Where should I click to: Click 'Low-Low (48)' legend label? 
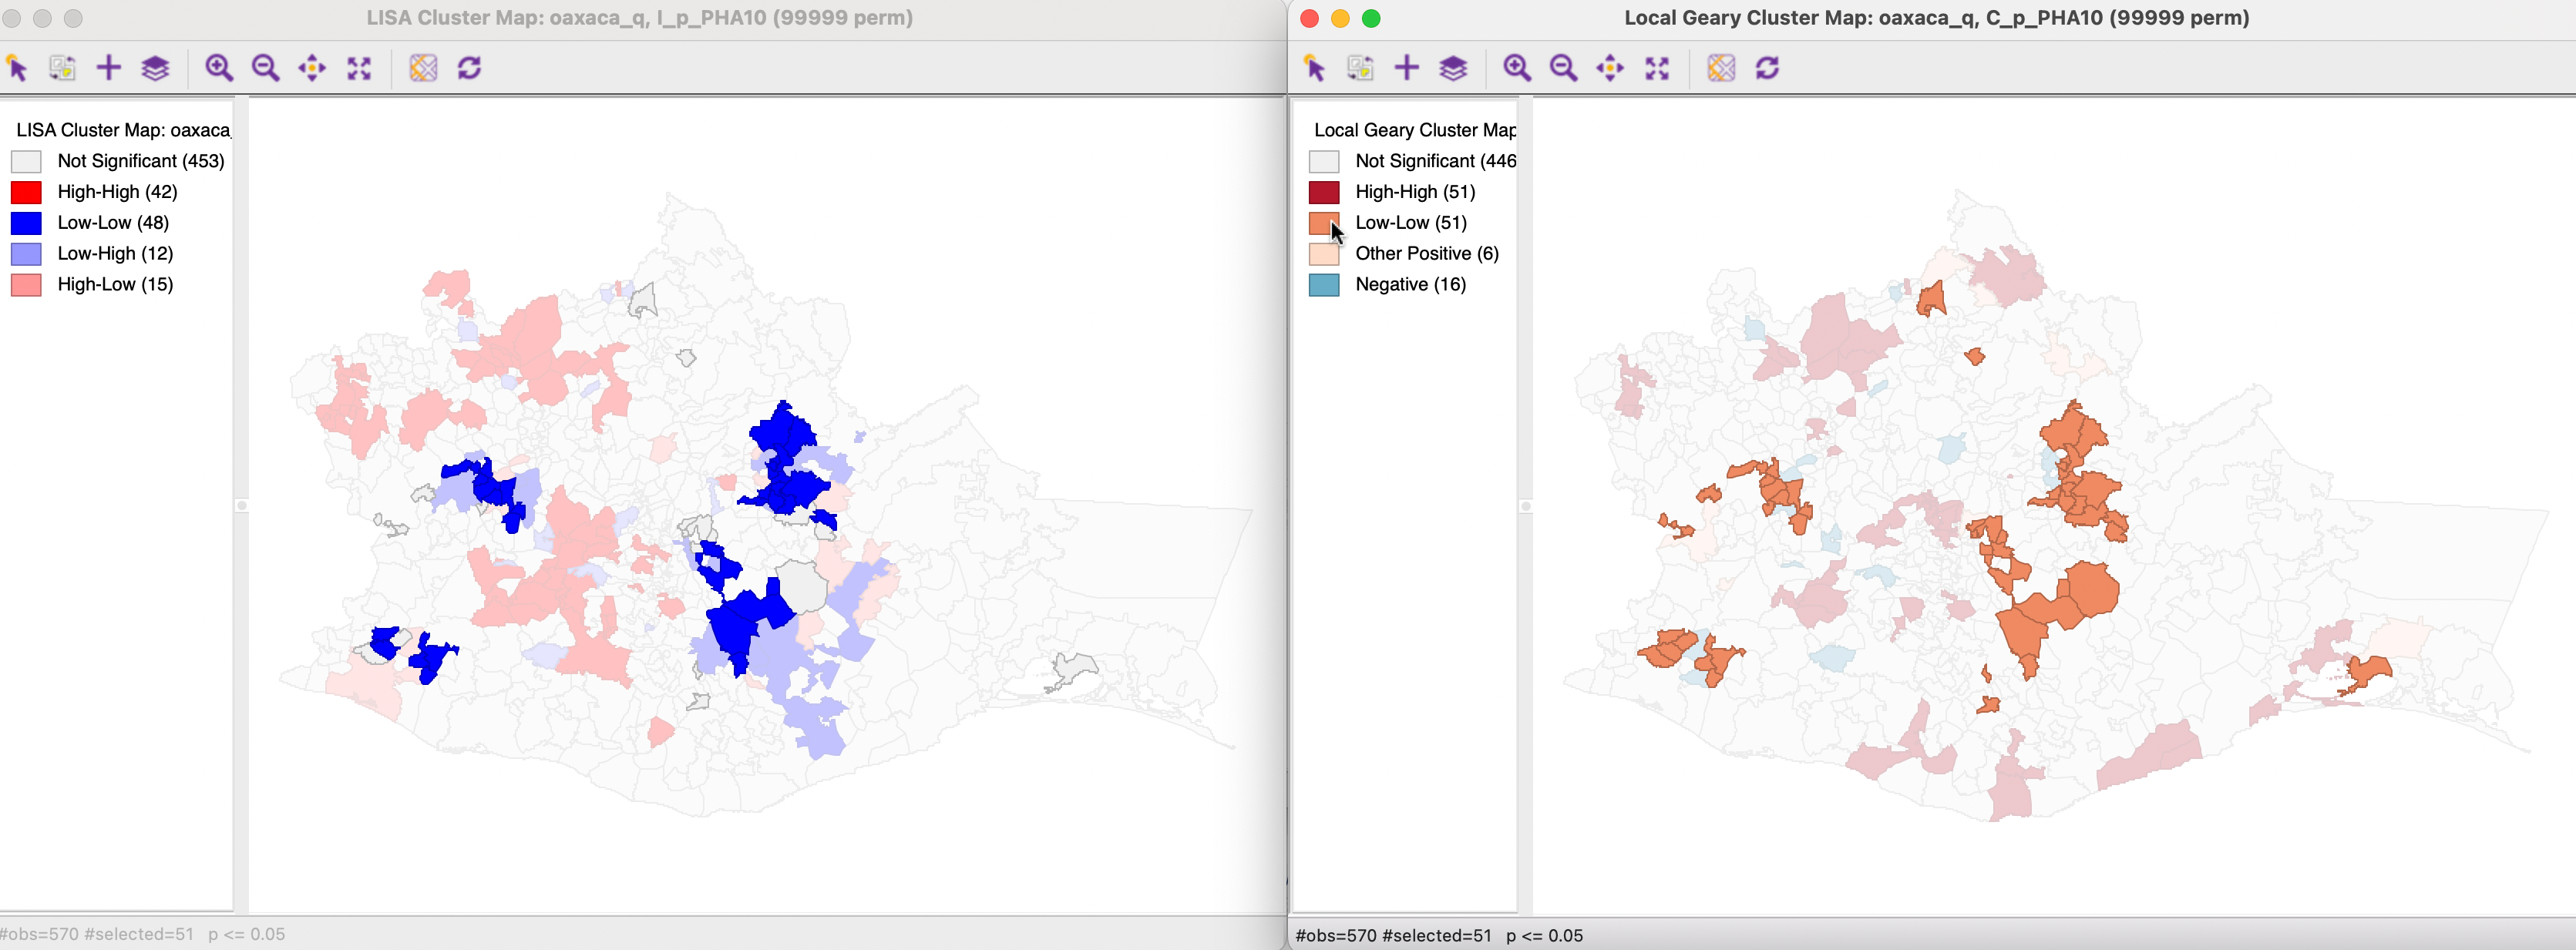[114, 223]
